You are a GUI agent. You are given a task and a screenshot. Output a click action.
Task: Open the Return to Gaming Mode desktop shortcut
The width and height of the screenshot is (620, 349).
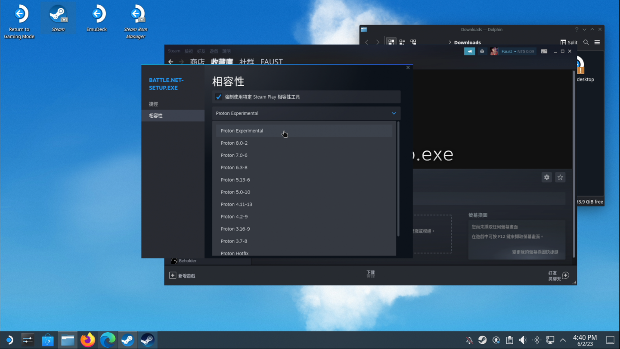(19, 22)
